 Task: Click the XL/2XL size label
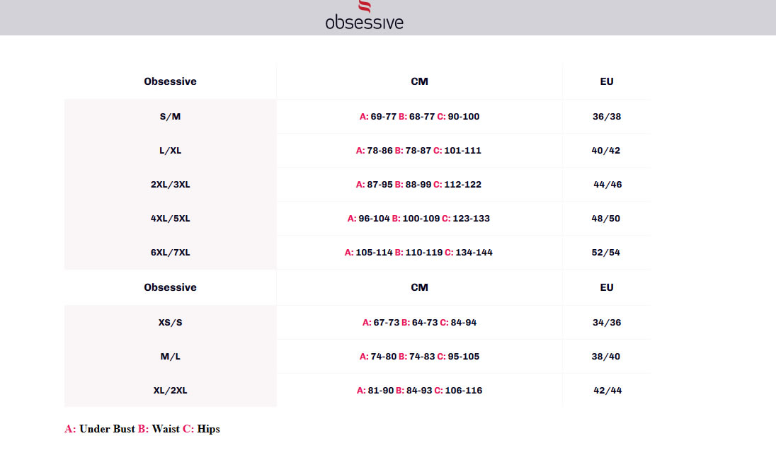(170, 390)
